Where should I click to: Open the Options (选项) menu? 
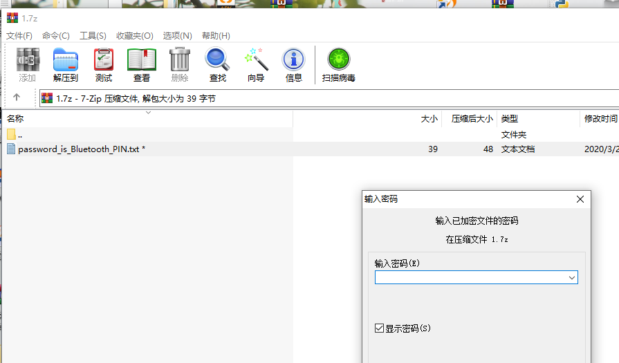pos(178,36)
